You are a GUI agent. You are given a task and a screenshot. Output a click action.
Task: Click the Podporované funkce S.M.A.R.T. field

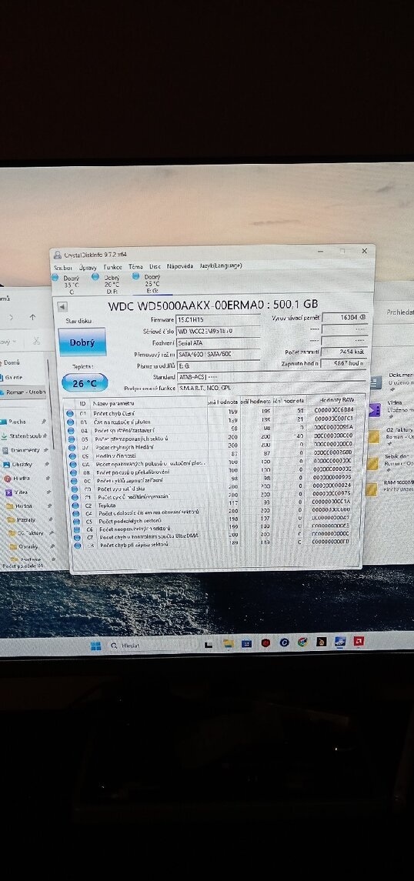pos(272,389)
